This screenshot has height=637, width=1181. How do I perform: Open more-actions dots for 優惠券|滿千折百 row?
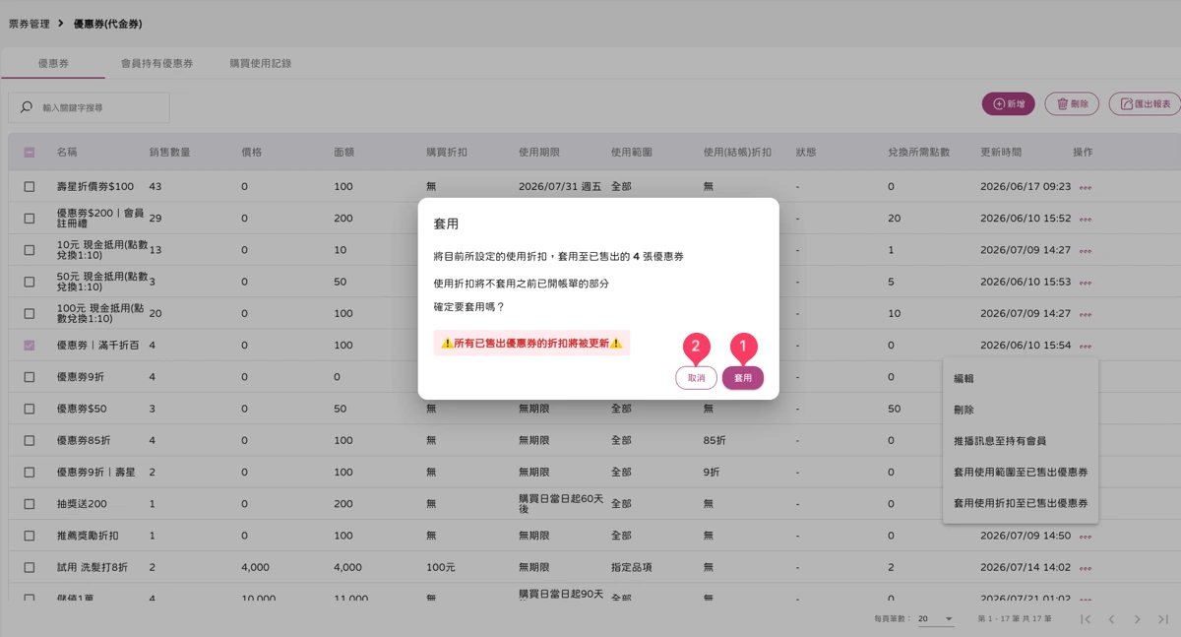(1085, 347)
